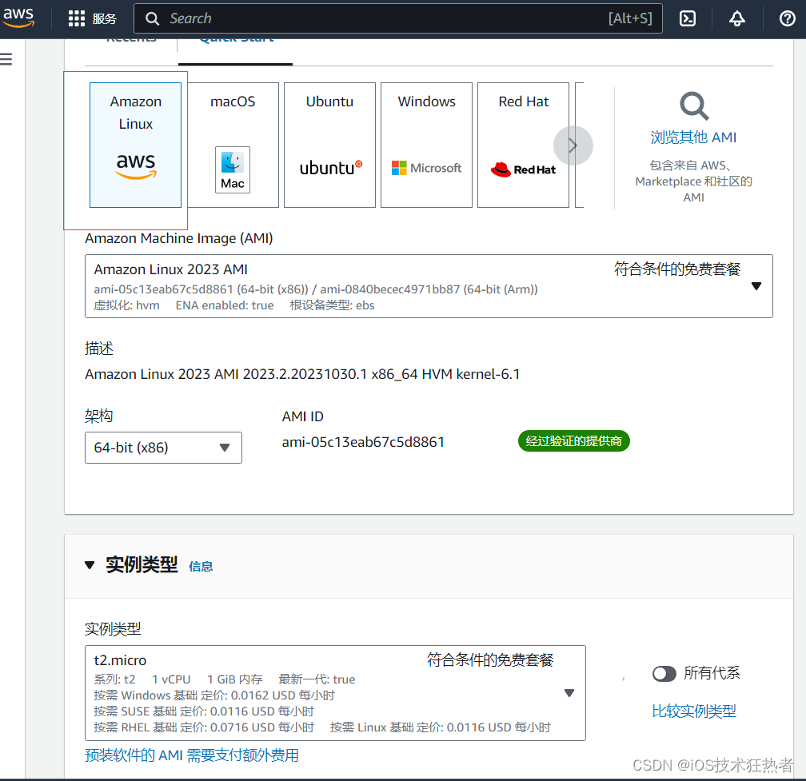806x781 pixels.
Task: Open the 64-bit (x86) architecture dropdown
Action: (163, 448)
